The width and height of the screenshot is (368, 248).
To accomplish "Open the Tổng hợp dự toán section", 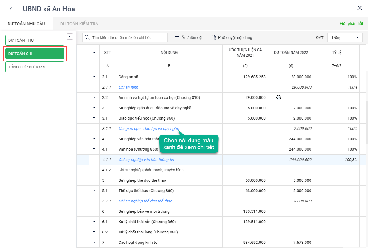I will pos(35,67).
